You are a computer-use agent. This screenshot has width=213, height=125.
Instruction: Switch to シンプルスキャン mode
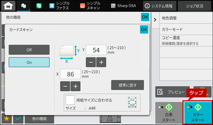[90, 6]
